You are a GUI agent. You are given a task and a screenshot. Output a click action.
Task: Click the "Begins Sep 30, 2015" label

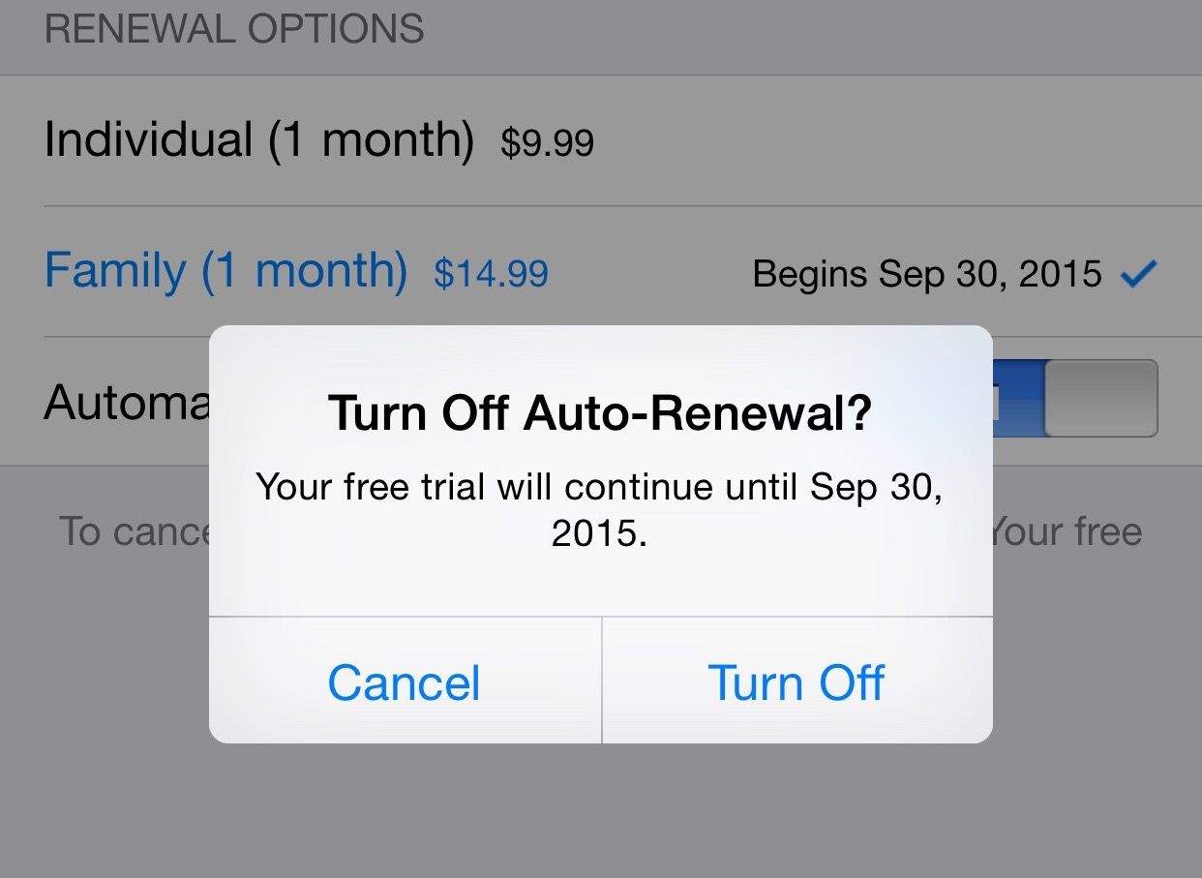point(926,275)
